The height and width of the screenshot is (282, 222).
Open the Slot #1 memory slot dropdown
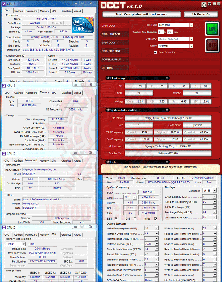pos(23,244)
